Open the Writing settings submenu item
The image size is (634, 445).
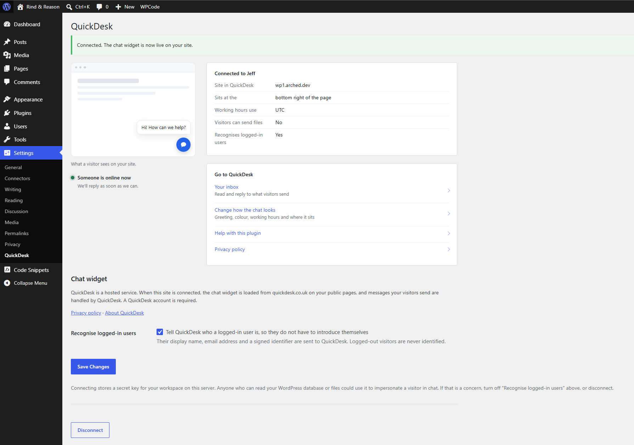click(13, 189)
